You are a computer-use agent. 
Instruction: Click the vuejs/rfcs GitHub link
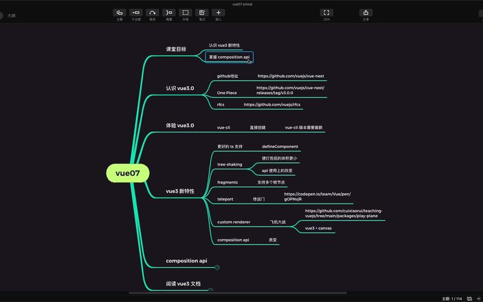[x=272, y=104]
